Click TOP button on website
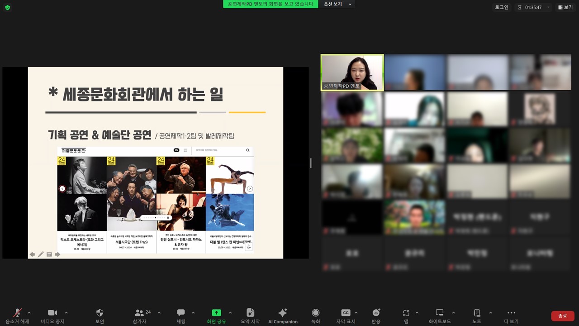The image size is (579, 326). [248, 246]
